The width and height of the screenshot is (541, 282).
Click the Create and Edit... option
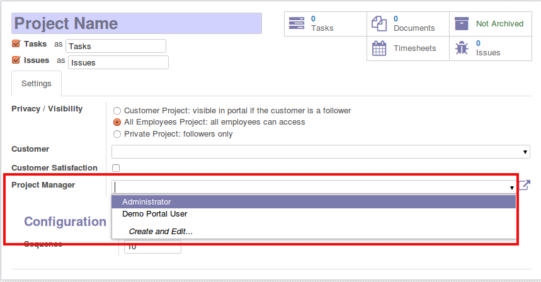click(161, 232)
